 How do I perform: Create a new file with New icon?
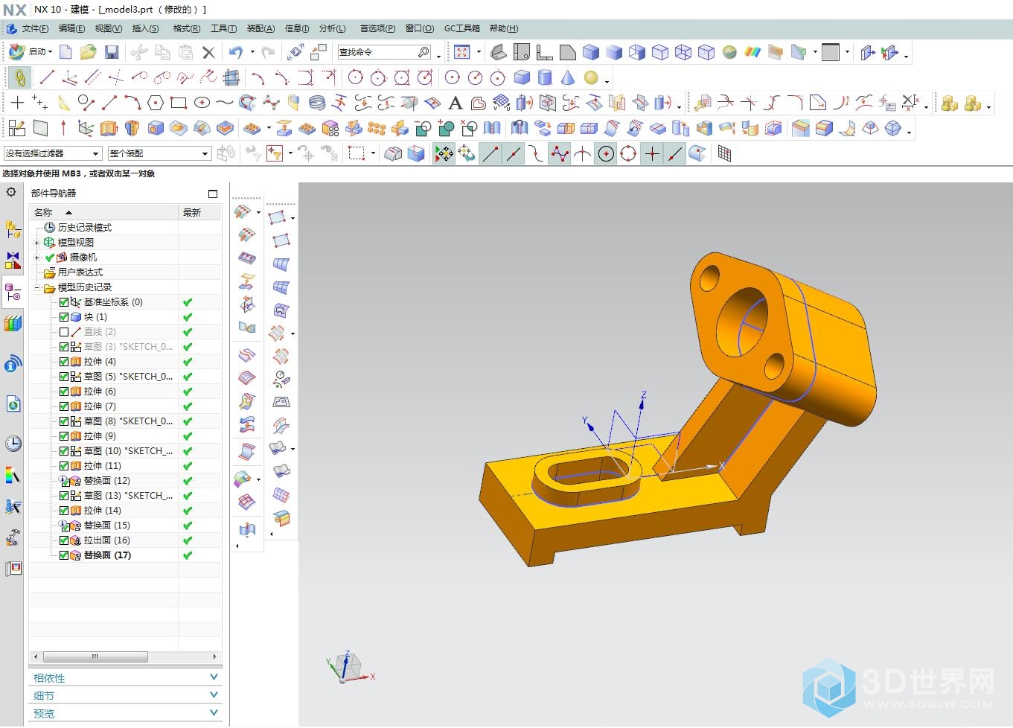click(x=66, y=52)
